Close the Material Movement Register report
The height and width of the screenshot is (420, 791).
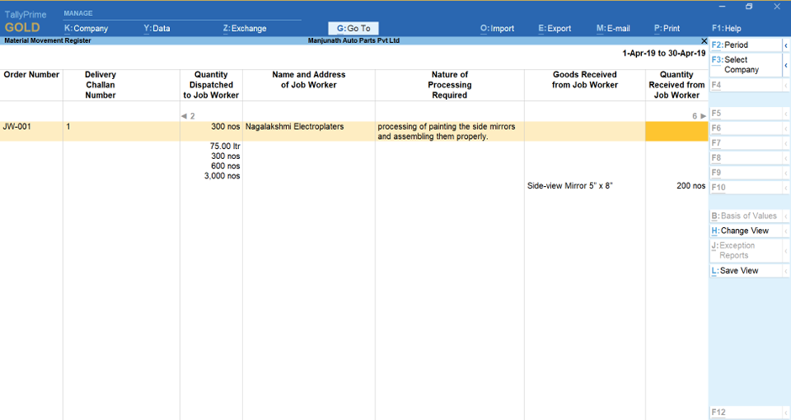coord(703,40)
